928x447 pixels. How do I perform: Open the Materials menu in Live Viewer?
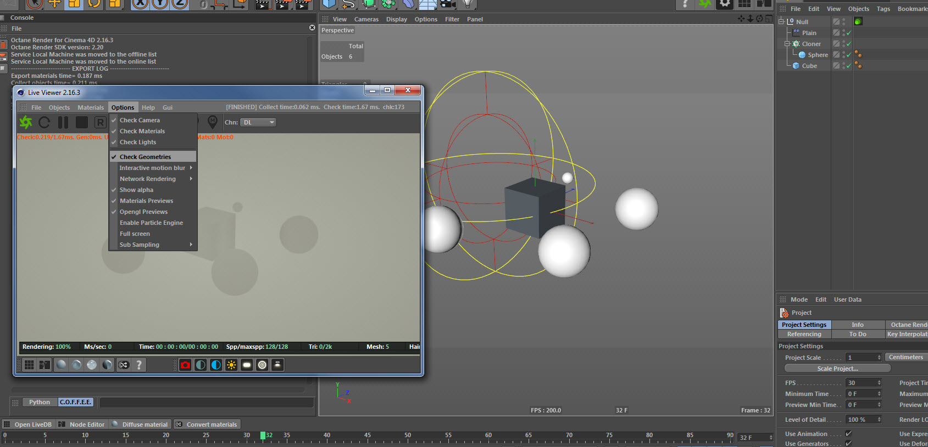[90, 107]
